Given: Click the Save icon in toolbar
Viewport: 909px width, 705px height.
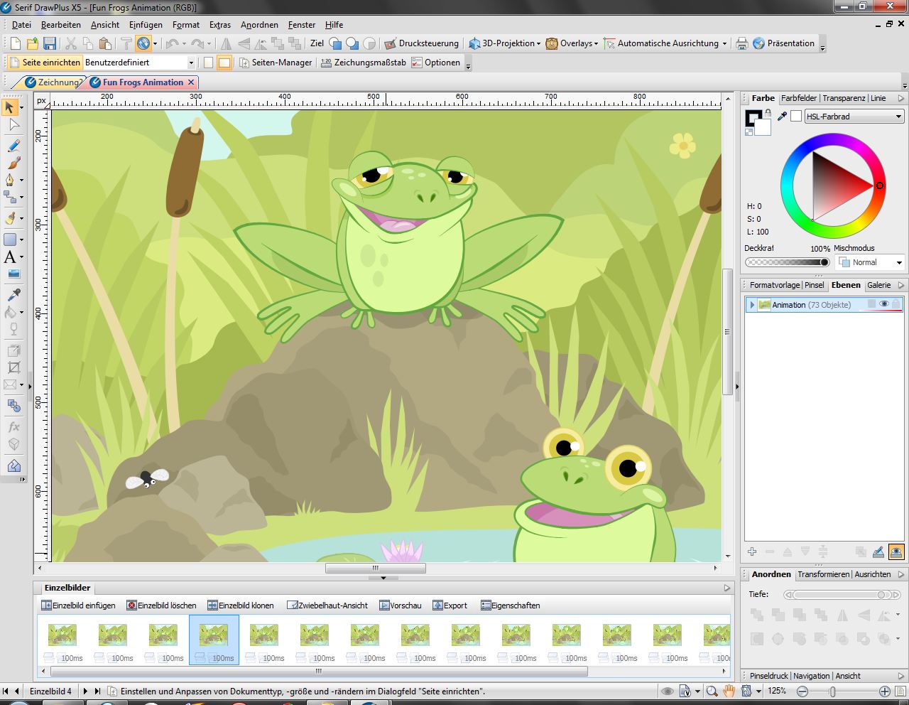Looking at the screenshot, I should coord(50,43).
